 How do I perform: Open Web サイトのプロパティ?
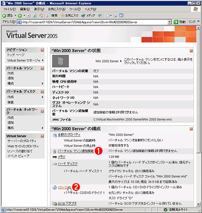23,146
